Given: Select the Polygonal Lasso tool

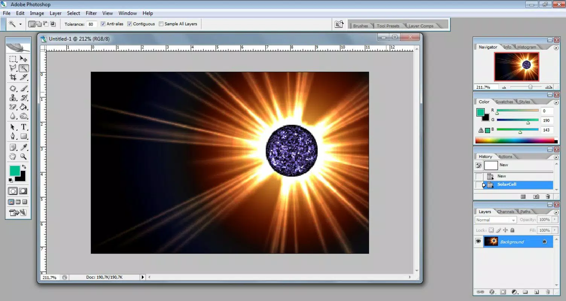Looking at the screenshot, I should [x=13, y=68].
